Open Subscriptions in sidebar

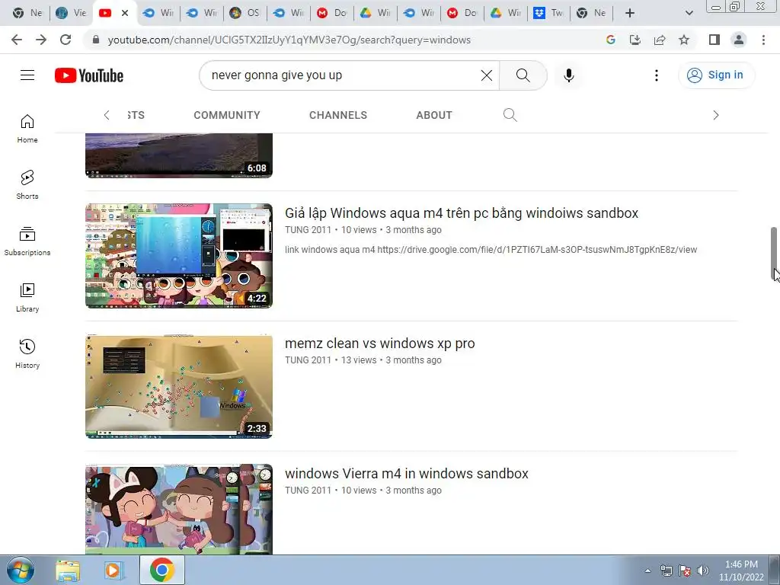(x=27, y=241)
